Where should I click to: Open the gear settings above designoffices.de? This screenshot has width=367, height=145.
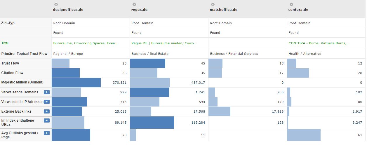[56, 4]
